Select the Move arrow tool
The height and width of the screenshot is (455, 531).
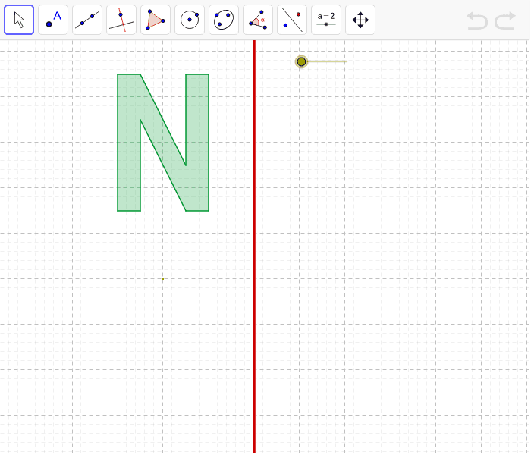pyautogui.click(x=19, y=20)
